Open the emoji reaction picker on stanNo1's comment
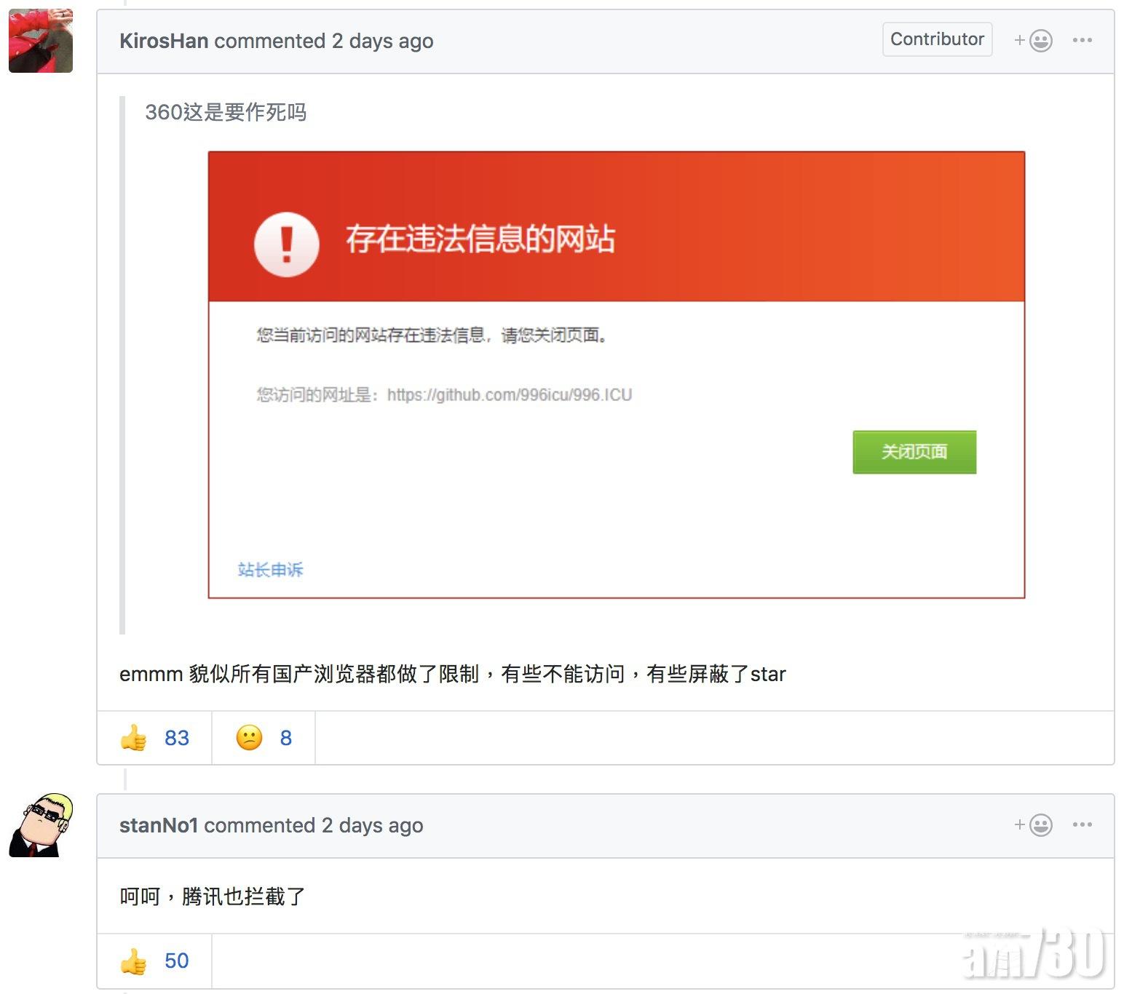This screenshot has width=1124, height=994. [x=1037, y=824]
